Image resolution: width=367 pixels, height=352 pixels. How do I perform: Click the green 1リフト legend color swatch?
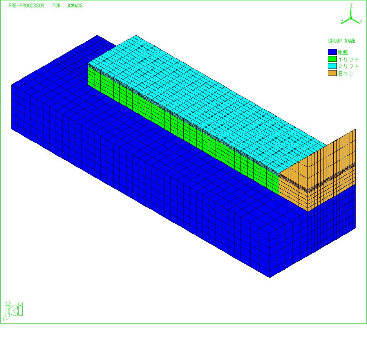click(332, 59)
